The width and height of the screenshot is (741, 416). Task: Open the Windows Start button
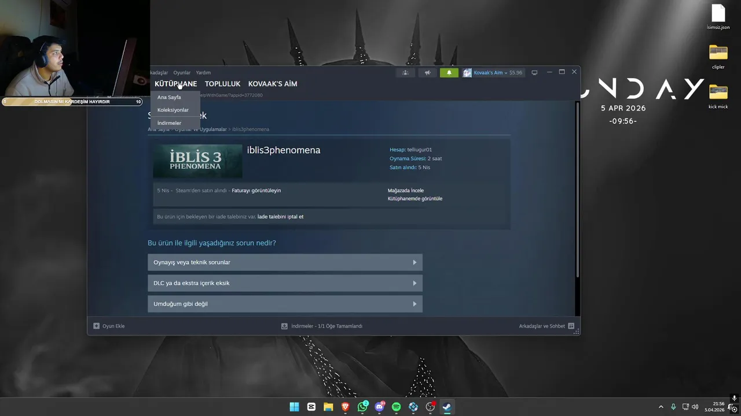point(294,407)
